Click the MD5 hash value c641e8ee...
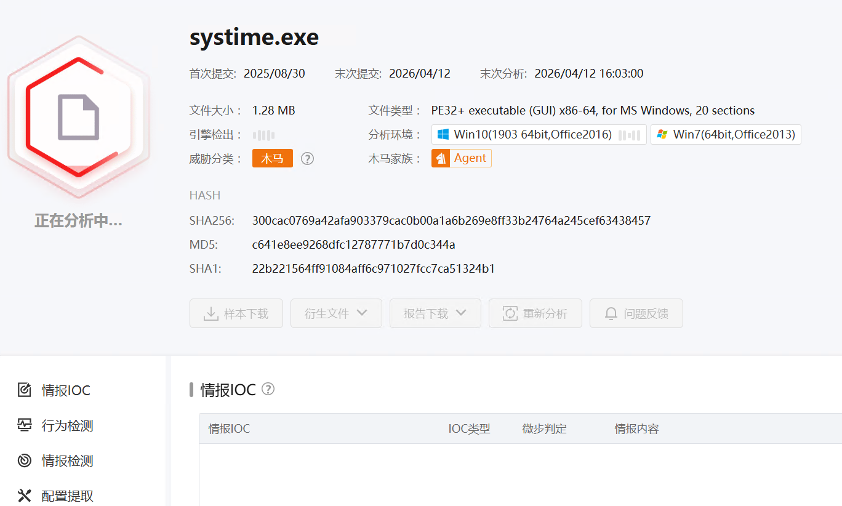This screenshot has height=506, width=842. (354, 244)
